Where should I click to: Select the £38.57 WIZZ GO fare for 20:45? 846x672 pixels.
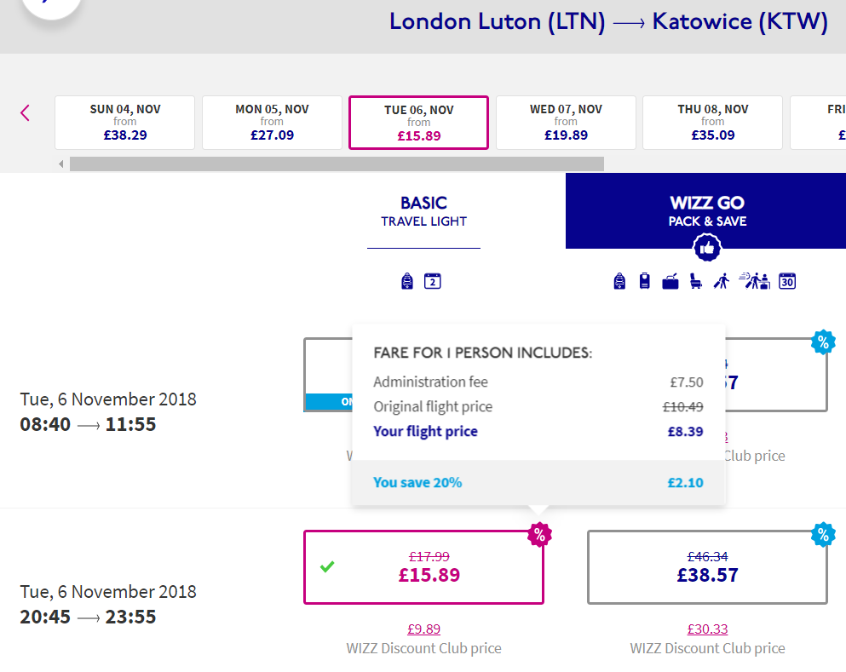tap(707, 567)
